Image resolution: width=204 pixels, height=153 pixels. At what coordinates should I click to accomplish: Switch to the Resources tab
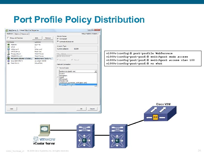coord(25,34)
